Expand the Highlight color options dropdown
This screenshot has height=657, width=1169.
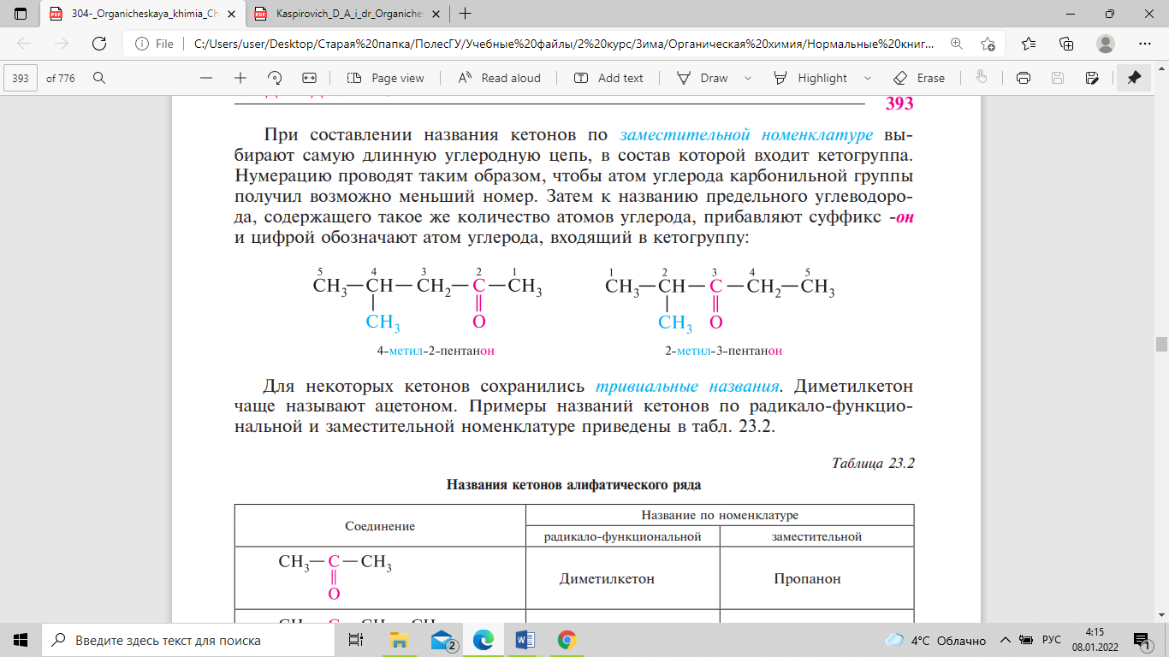coord(867,78)
